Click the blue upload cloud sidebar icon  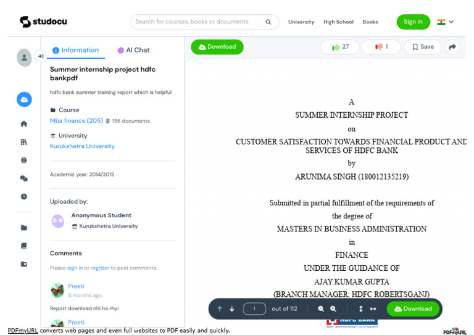(x=24, y=99)
